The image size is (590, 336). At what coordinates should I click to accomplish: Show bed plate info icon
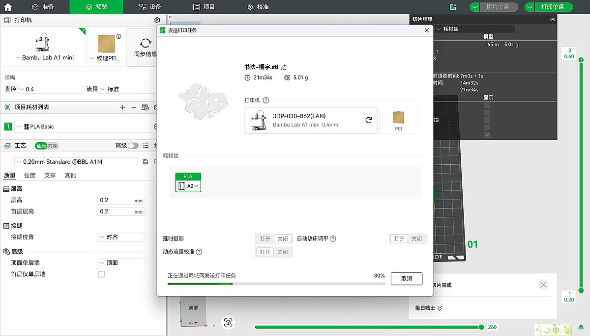pyautogui.click(x=119, y=36)
